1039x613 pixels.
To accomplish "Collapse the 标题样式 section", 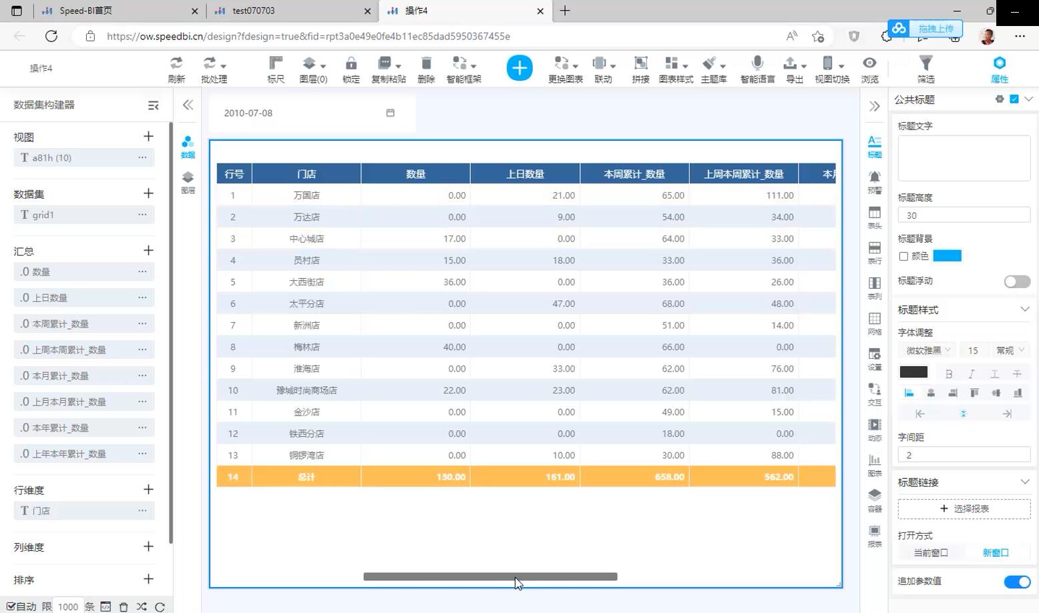I will click(1024, 310).
